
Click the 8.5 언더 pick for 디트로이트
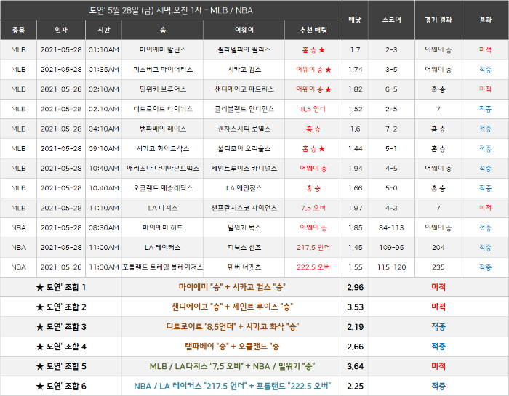[313, 109]
